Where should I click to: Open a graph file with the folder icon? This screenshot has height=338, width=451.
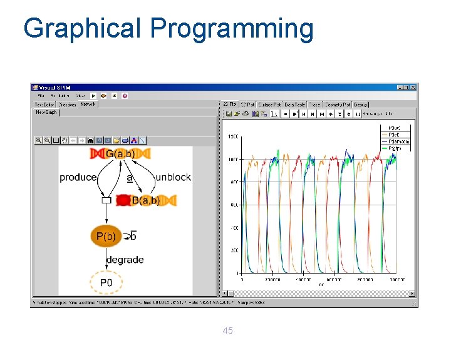tap(117, 140)
